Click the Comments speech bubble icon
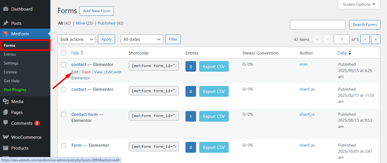387x163 pixels. 5,123
